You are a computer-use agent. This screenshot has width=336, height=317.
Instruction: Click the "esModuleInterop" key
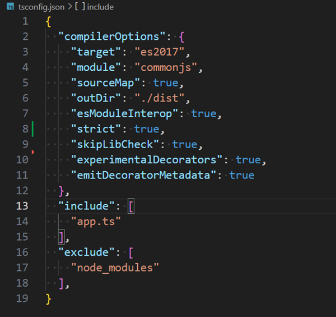[x=124, y=114]
